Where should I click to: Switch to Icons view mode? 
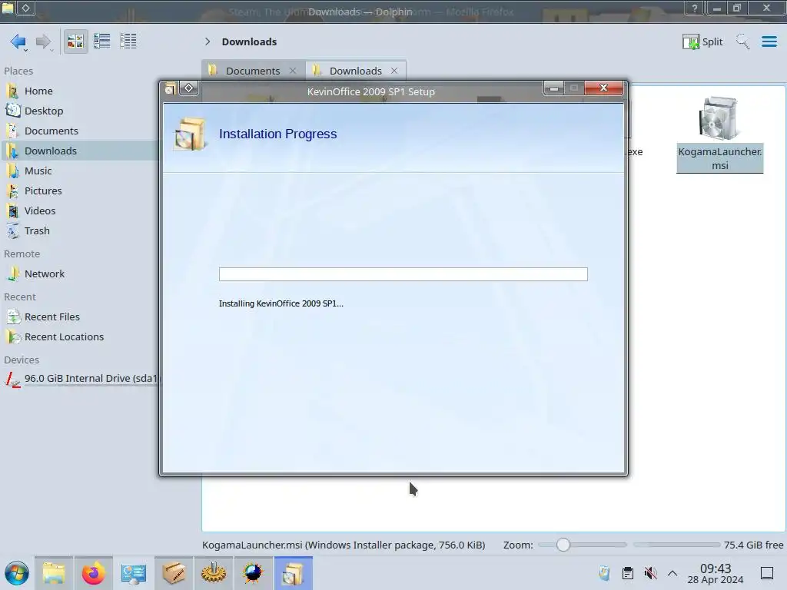75,41
